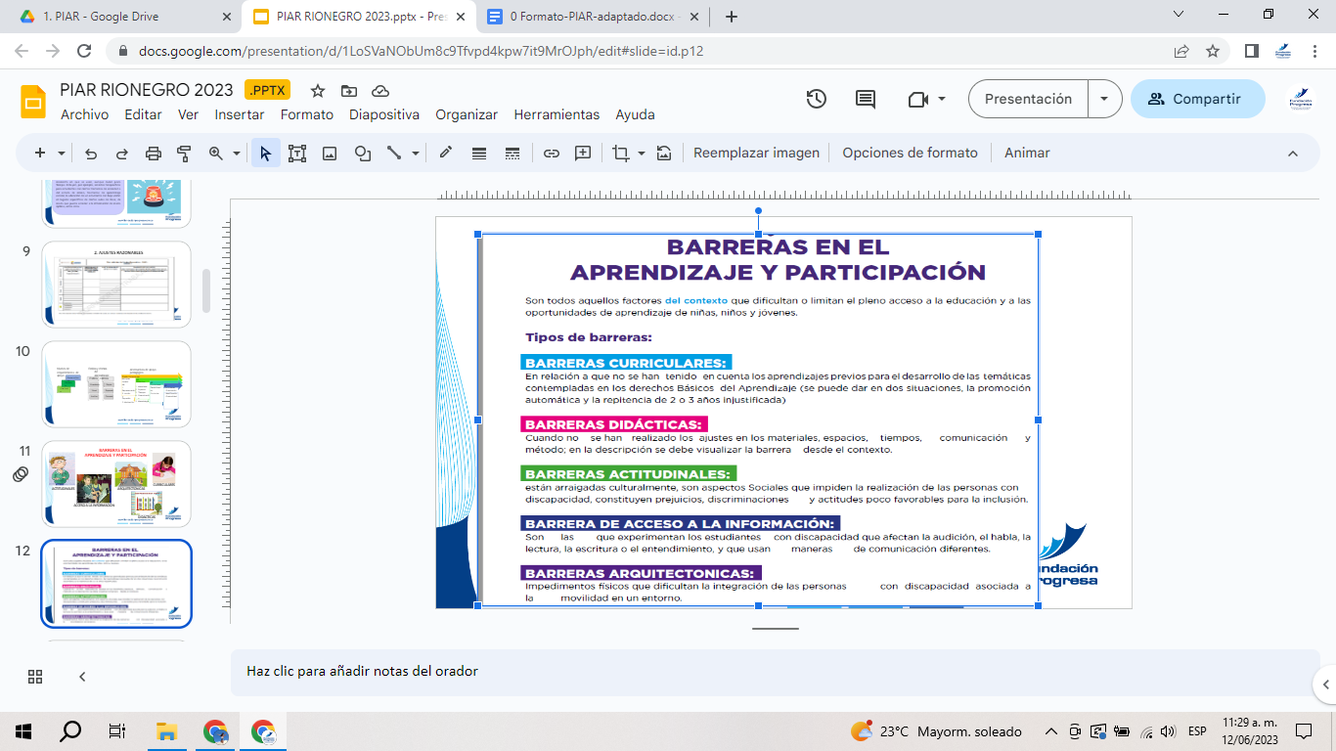Click Reemplazar imagen in the toolbar

(756, 153)
